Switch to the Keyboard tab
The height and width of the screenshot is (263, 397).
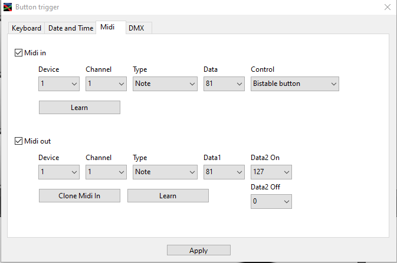tap(27, 28)
